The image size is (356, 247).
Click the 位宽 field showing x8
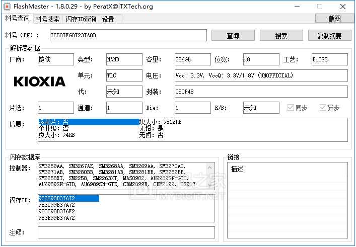pyautogui.click(x=261, y=59)
